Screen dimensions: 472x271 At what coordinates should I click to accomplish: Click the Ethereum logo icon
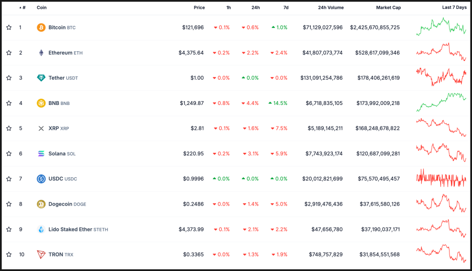pos(41,53)
